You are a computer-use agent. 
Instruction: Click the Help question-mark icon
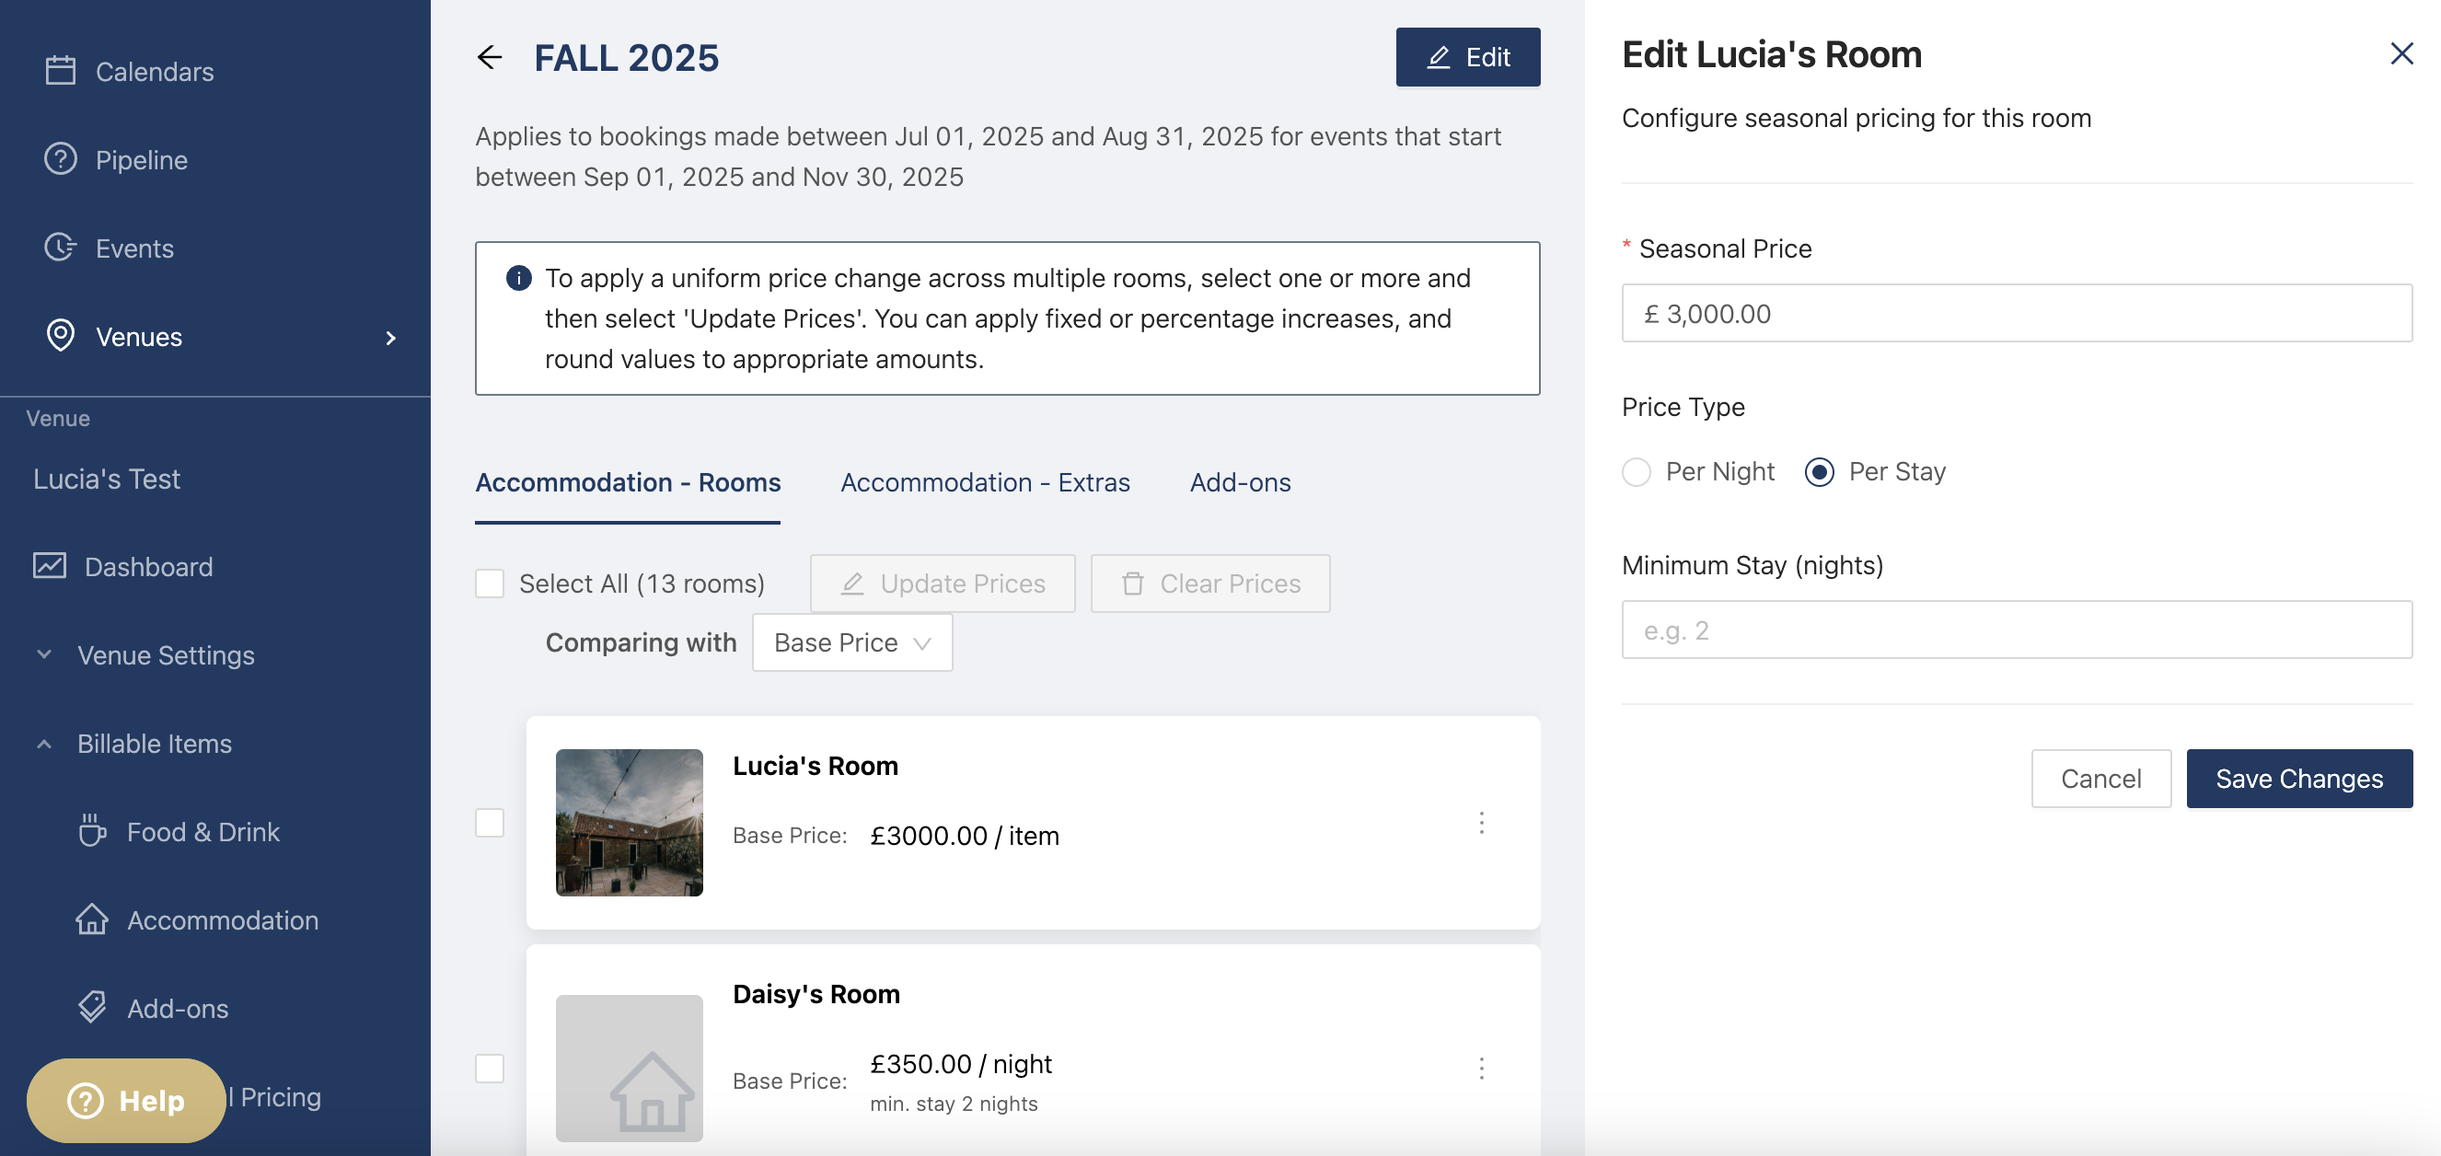(x=86, y=1100)
